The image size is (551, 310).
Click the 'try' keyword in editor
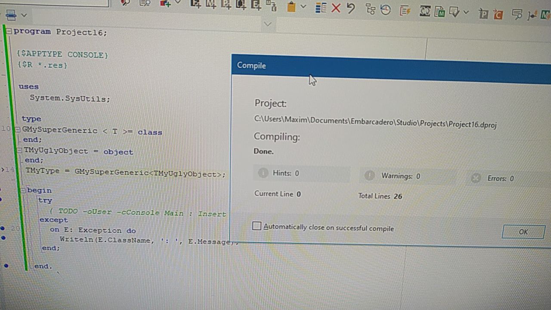45,200
